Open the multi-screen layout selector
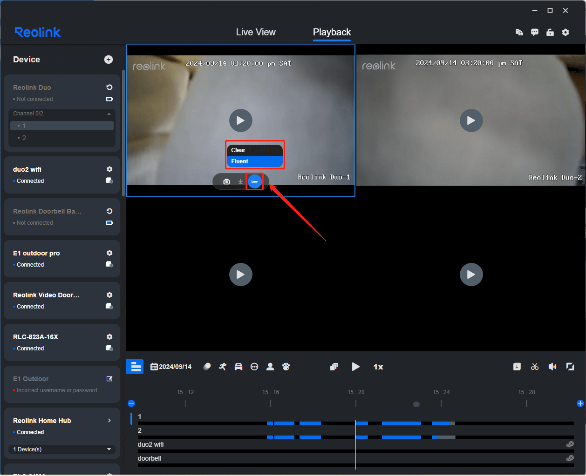 [334, 367]
